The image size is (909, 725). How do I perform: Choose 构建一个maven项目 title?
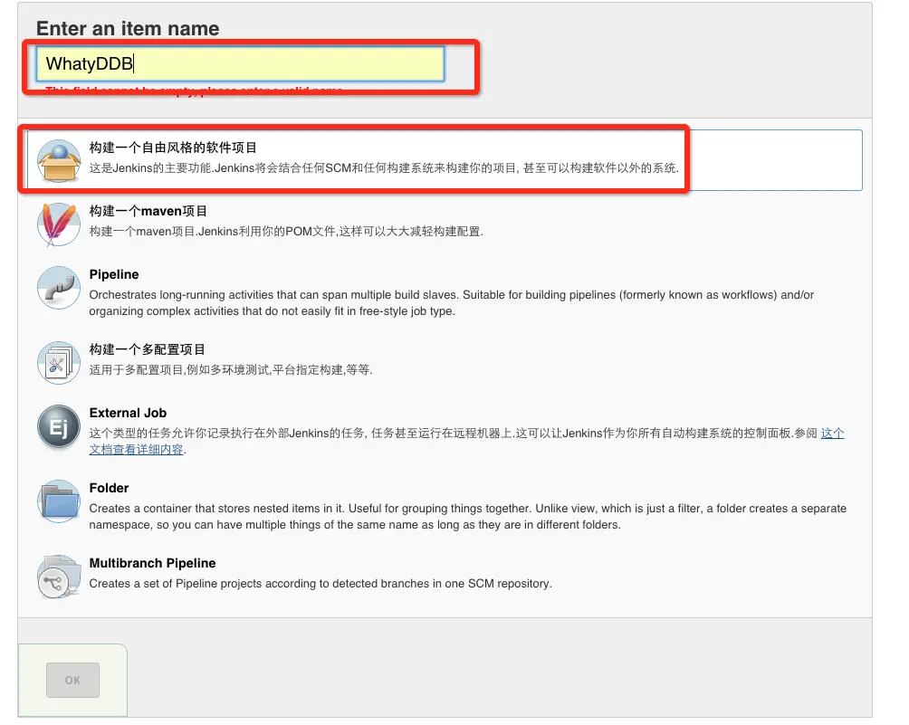(148, 211)
